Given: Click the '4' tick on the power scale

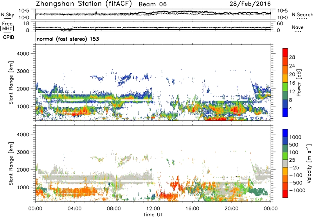Looking at the screenshot, I should coord(290,108).
